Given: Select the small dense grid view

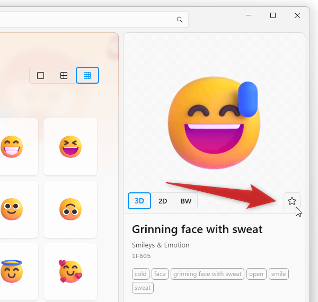Looking at the screenshot, I should (87, 75).
